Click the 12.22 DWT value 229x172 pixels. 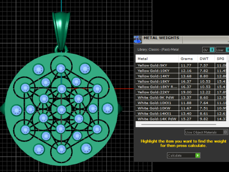(x=205, y=92)
